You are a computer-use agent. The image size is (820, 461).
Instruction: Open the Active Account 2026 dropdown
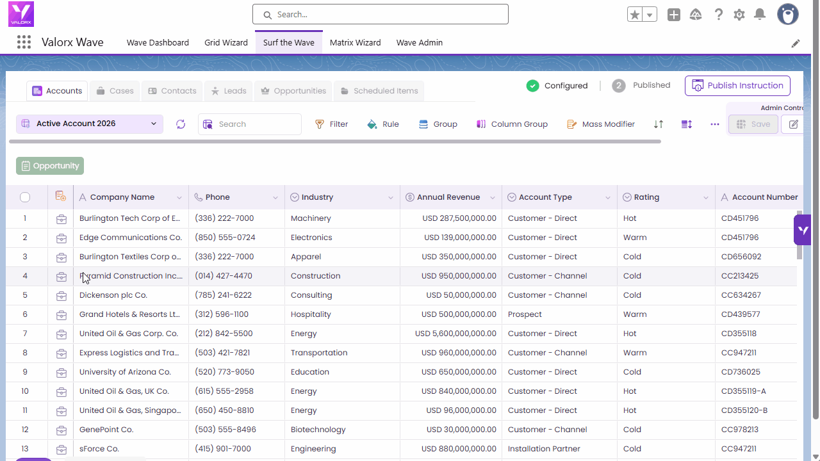pos(90,124)
